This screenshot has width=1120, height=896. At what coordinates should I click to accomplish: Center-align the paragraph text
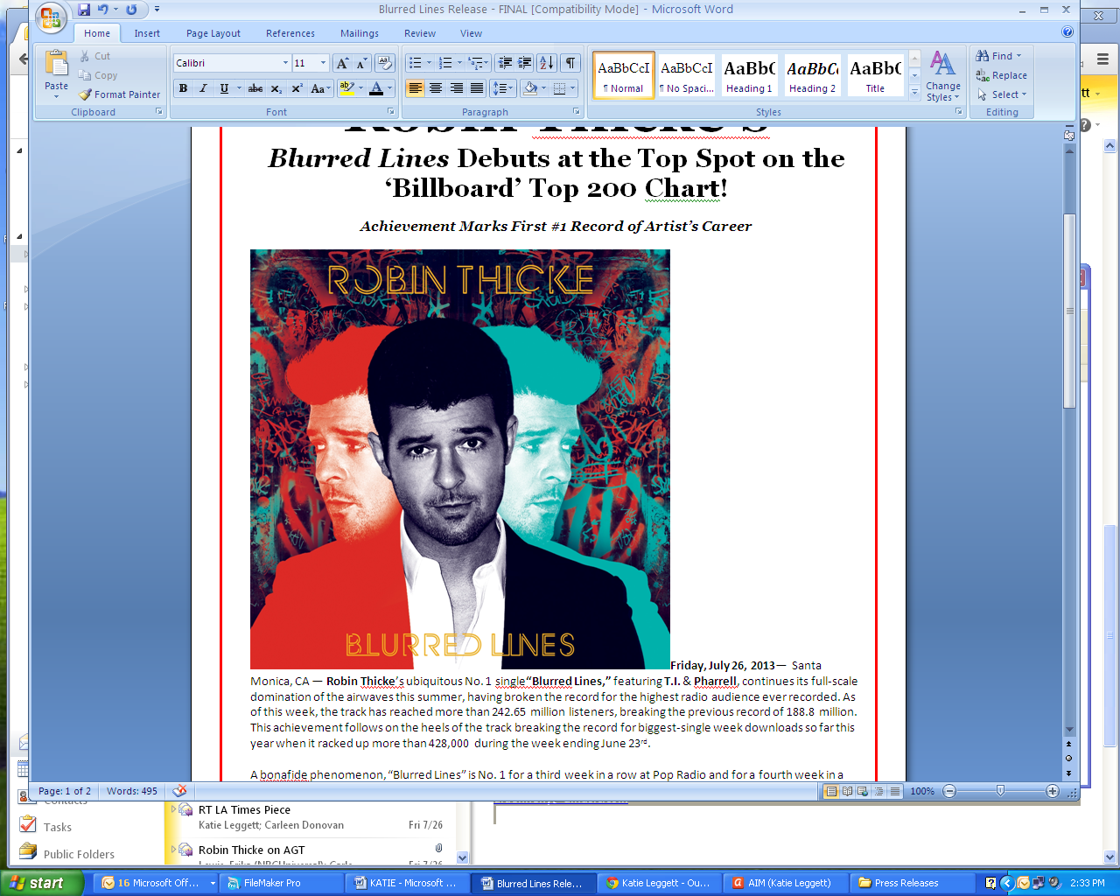(436, 88)
